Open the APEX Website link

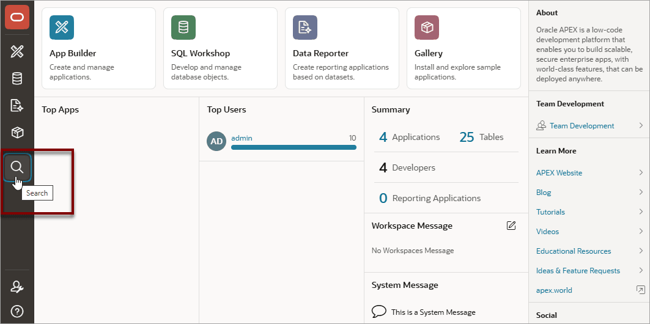[560, 173]
